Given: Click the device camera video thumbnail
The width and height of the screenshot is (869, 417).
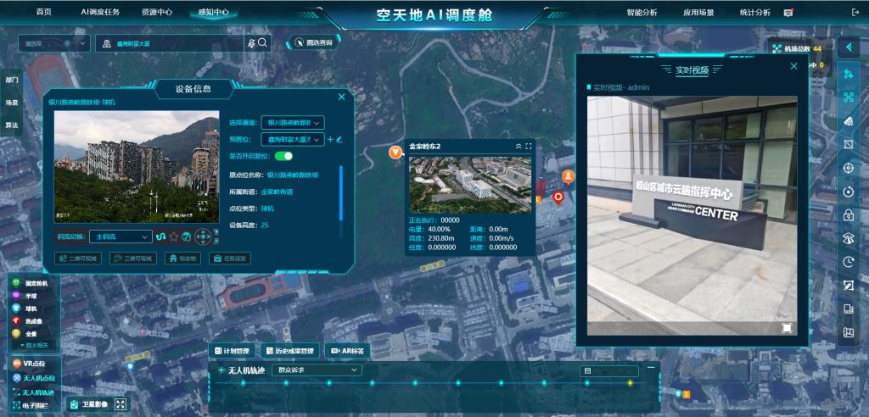Looking at the screenshot, I should [137, 167].
